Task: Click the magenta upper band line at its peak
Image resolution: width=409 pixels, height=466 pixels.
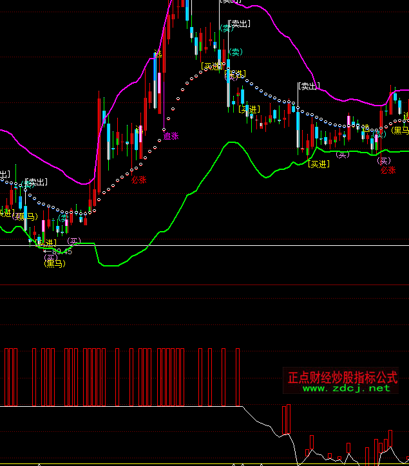Action: pos(251,5)
